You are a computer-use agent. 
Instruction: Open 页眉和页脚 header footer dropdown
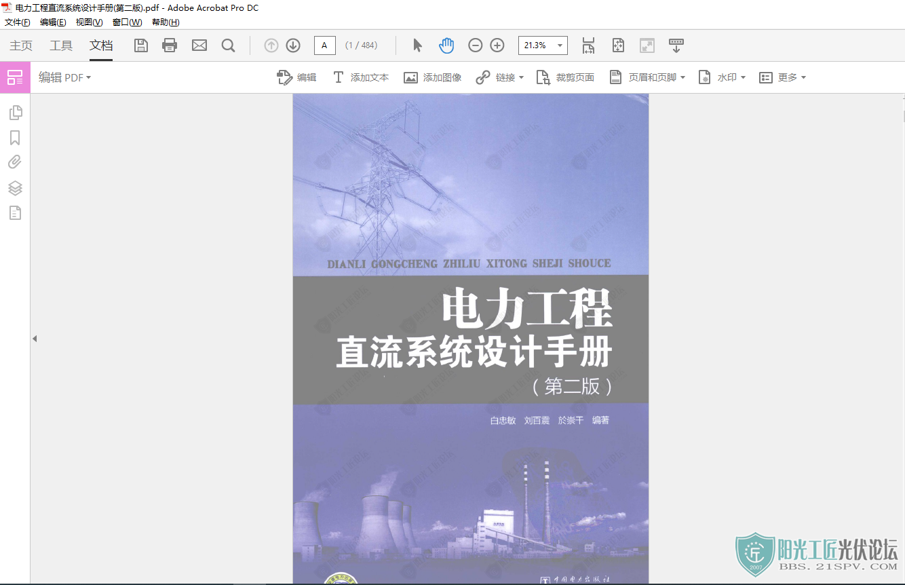647,77
